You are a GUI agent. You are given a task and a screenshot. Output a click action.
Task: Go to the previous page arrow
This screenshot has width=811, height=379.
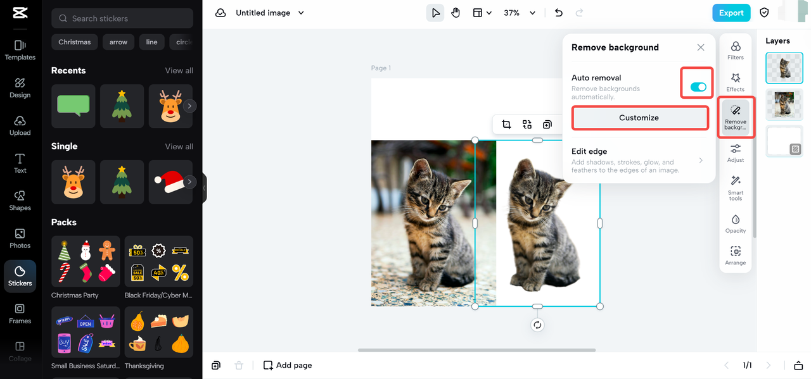(727, 365)
